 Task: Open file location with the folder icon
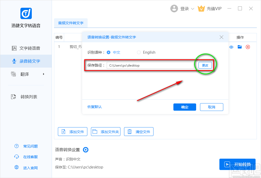point(239,47)
